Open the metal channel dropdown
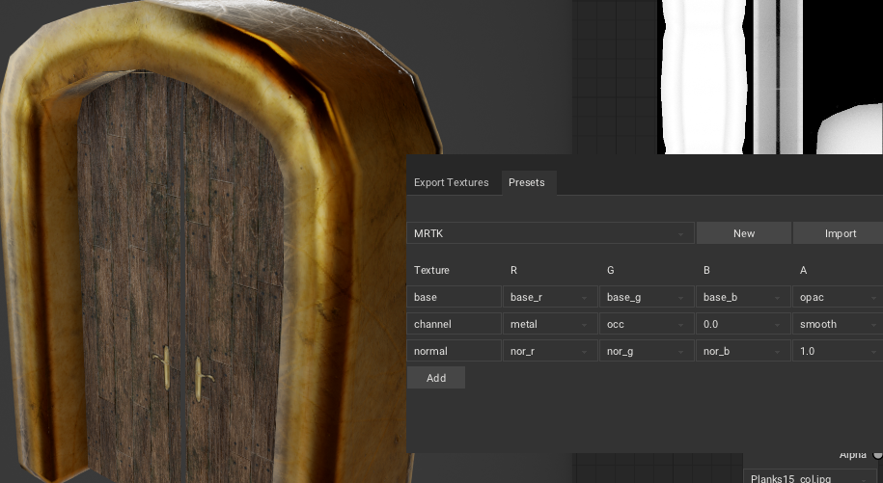The height and width of the screenshot is (483, 883). [550, 324]
